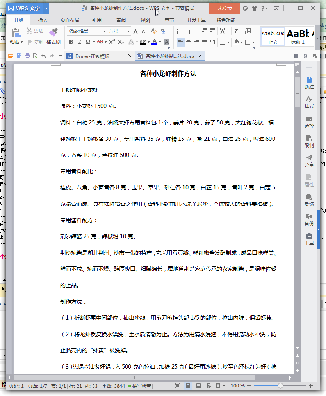Apply subscript X₂ formatting
This screenshot has width=326, height=396.
click(121, 42)
